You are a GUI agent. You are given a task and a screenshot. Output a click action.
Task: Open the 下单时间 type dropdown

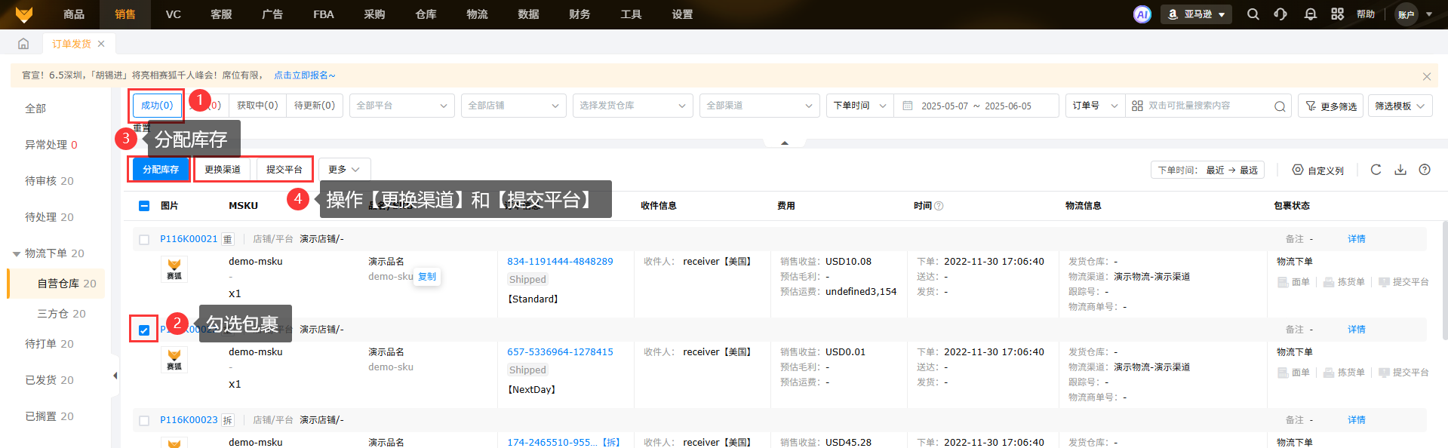859,106
